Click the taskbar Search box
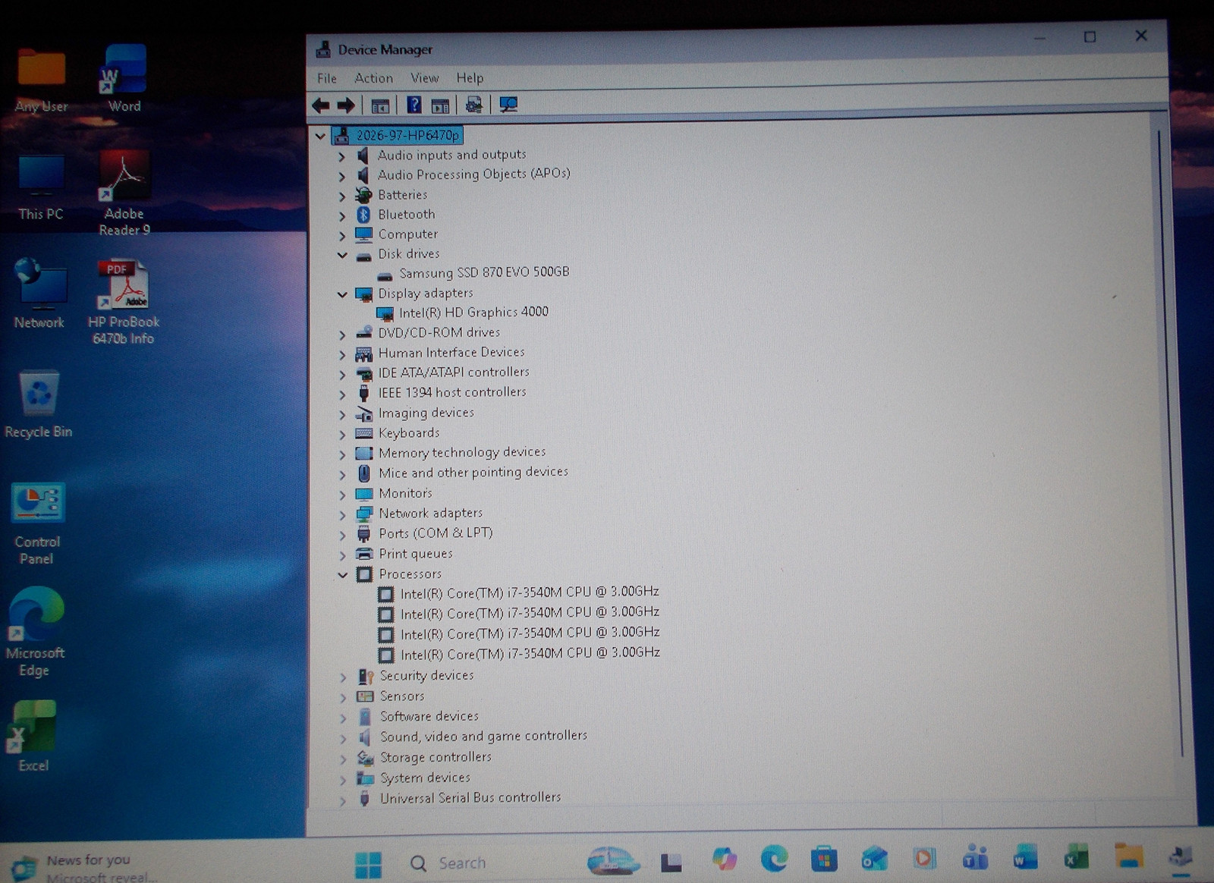 point(486,863)
